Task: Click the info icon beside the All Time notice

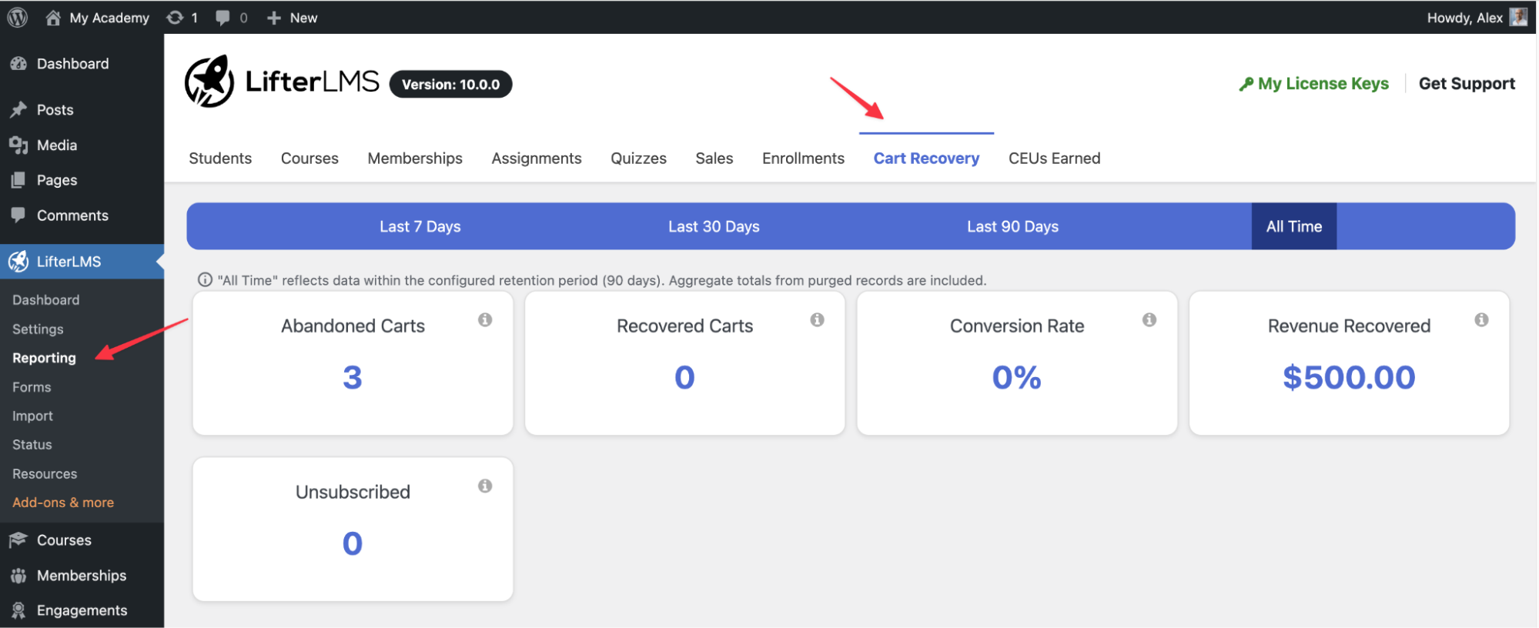Action: tap(205, 280)
